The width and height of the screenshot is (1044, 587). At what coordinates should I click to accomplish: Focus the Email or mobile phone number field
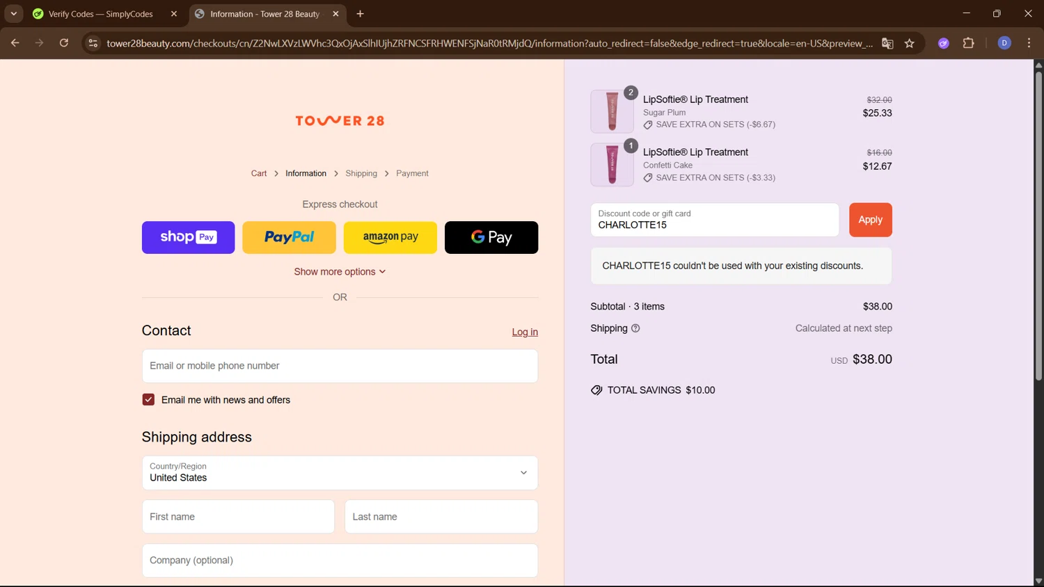(x=340, y=366)
